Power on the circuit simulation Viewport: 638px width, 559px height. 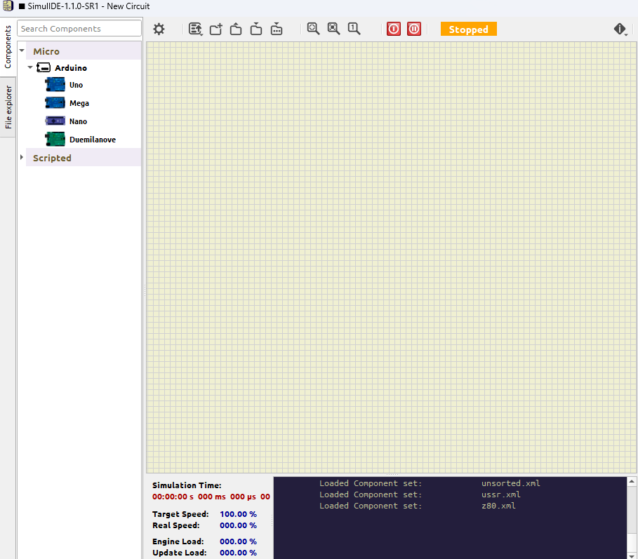tap(394, 29)
